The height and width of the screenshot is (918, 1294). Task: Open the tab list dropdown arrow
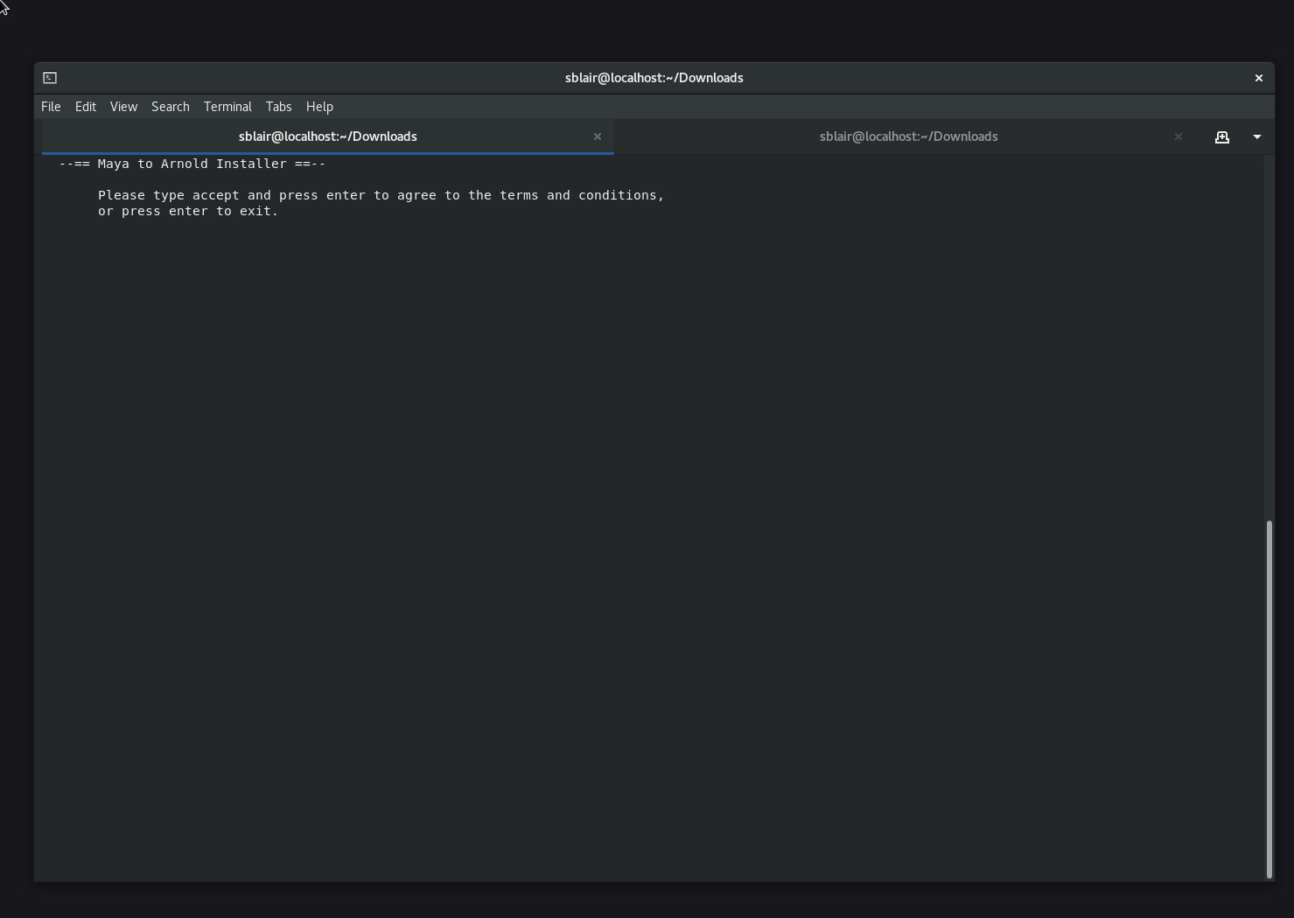pos(1257,137)
